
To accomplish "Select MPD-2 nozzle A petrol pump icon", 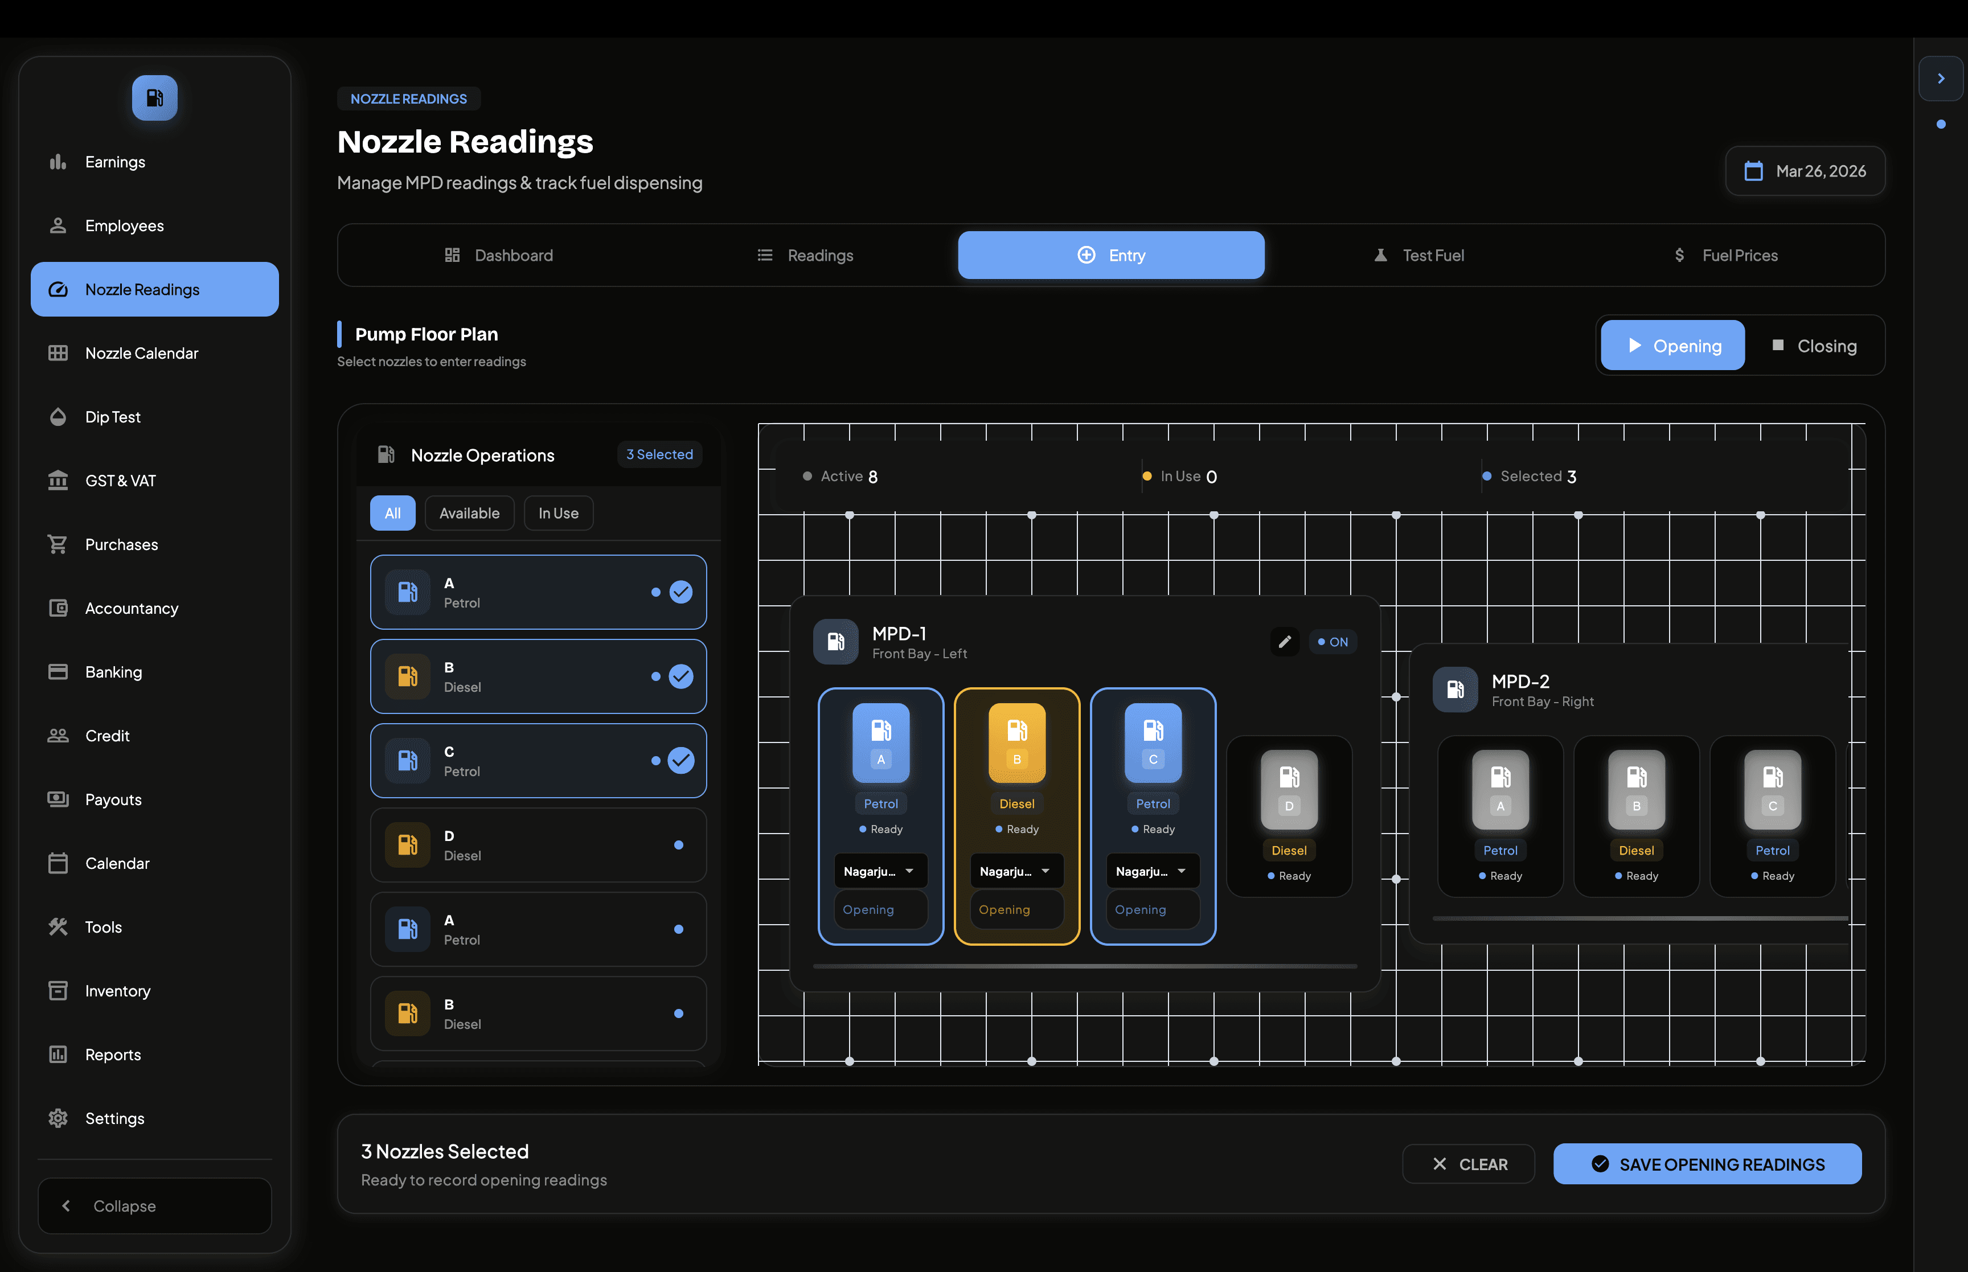I will (1500, 789).
